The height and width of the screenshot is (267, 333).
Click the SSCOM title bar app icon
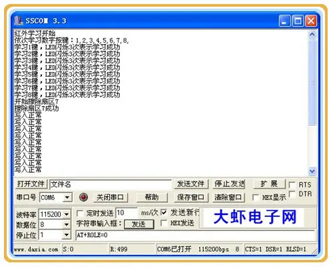(x=19, y=21)
